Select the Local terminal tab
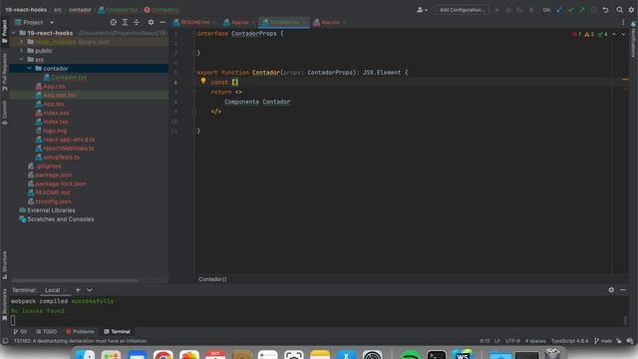 [x=52, y=290]
